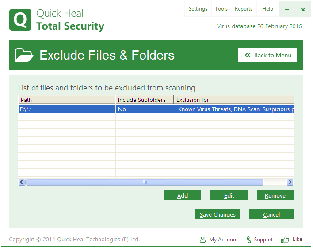Open the Help menu
Viewport: 313px width, 248px height.
click(267, 9)
